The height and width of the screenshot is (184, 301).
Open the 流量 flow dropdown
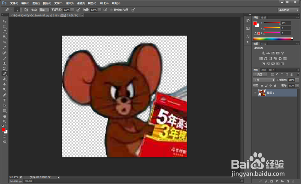[x=99, y=10]
